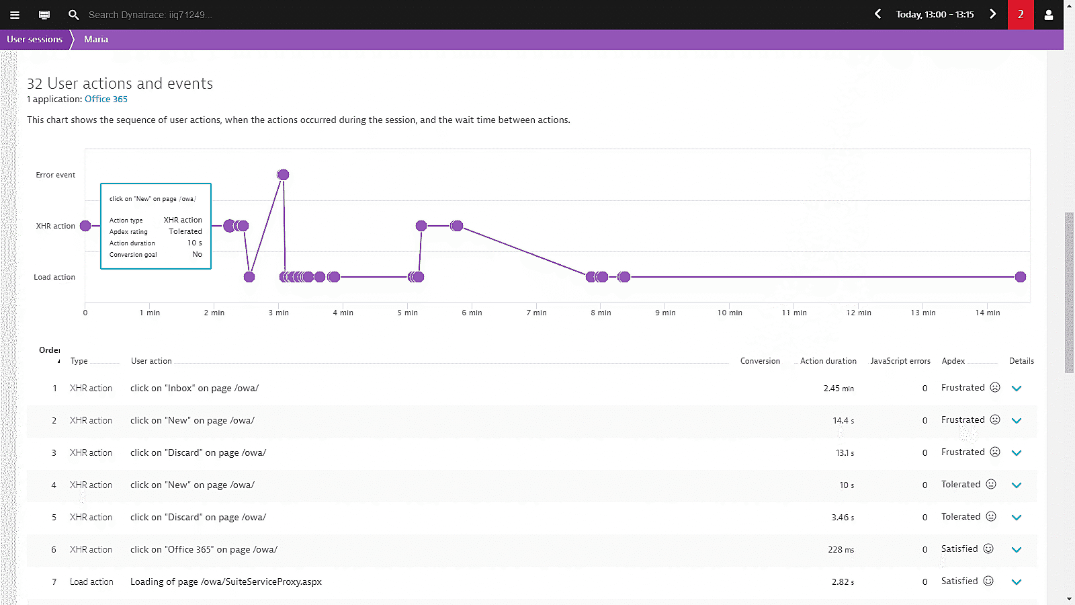Select the Error event point on chart
Screen dimensions: 1075x605
point(283,175)
